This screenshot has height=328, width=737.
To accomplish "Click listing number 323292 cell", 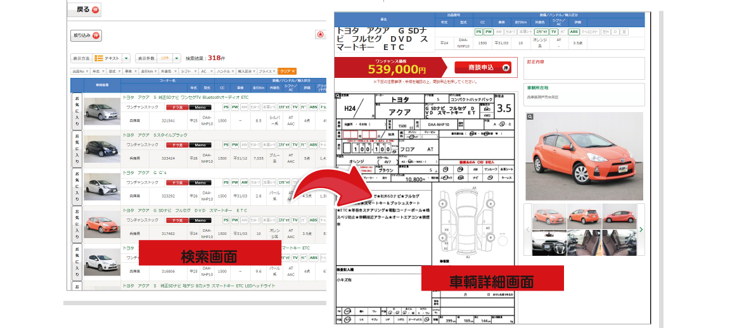I will coord(168,196).
